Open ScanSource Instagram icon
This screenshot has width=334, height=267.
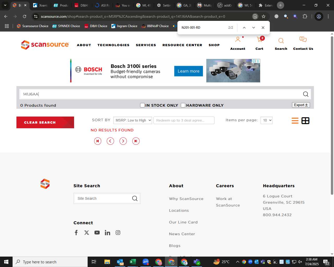(x=118, y=233)
